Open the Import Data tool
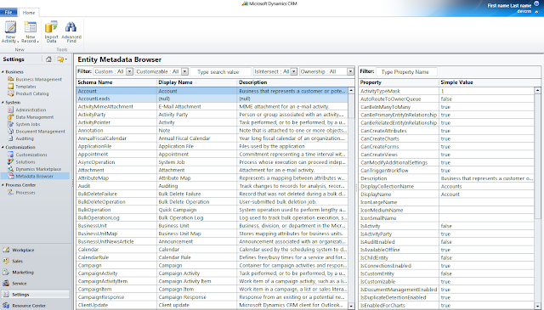The width and height of the screenshot is (544, 310). click(51, 31)
